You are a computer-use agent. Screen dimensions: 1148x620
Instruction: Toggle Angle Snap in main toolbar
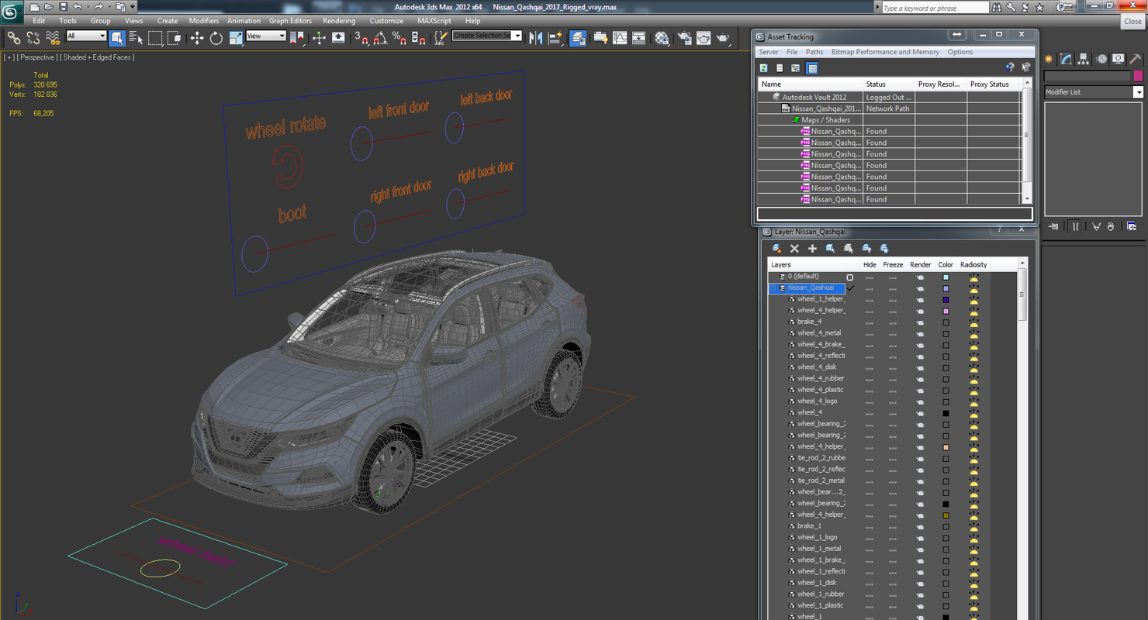click(380, 37)
